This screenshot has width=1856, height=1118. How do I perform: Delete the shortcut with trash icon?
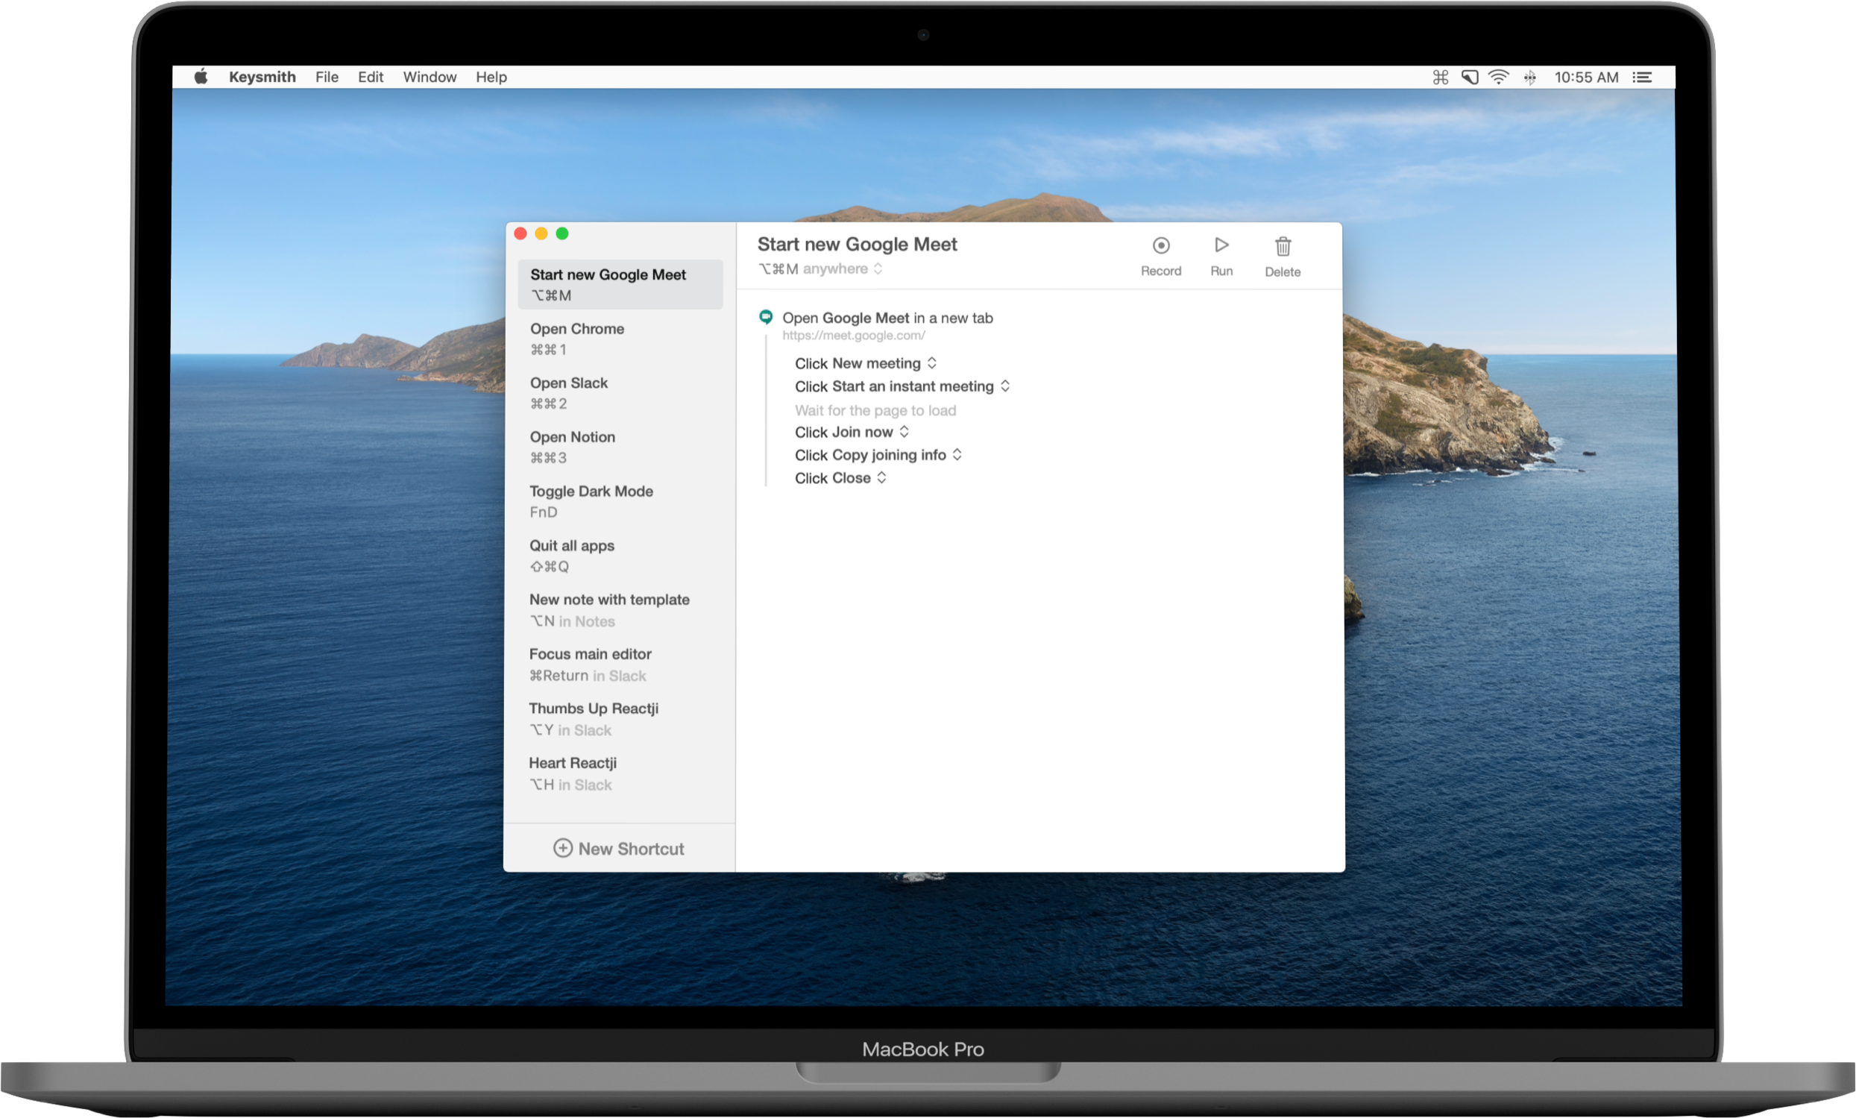pos(1282,246)
